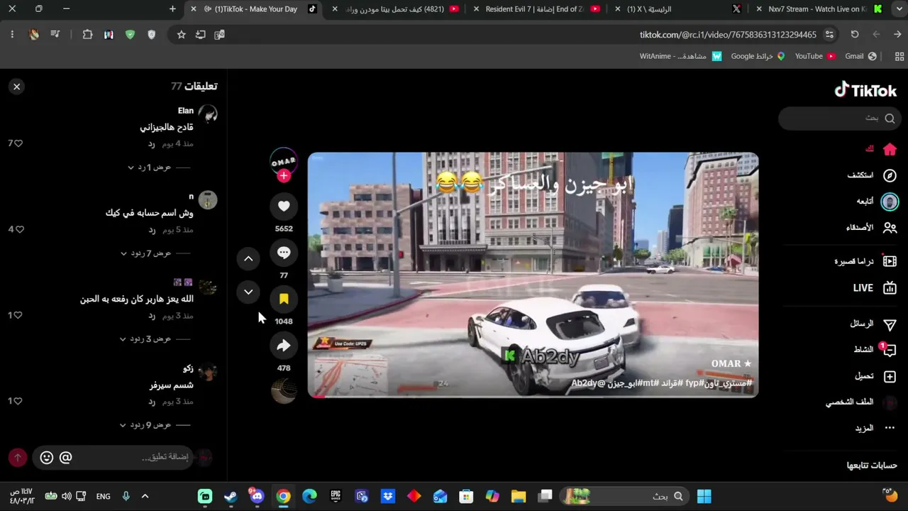Screen dimensions: 908x511
Task: Bookmark this page with the star icon
Action: (x=181, y=35)
